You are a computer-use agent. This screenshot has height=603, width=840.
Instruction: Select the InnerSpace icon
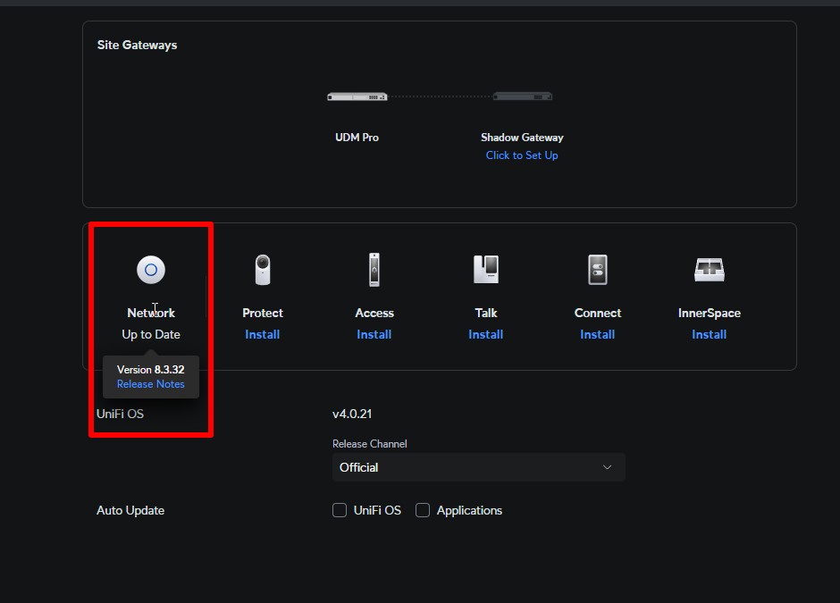click(x=710, y=270)
